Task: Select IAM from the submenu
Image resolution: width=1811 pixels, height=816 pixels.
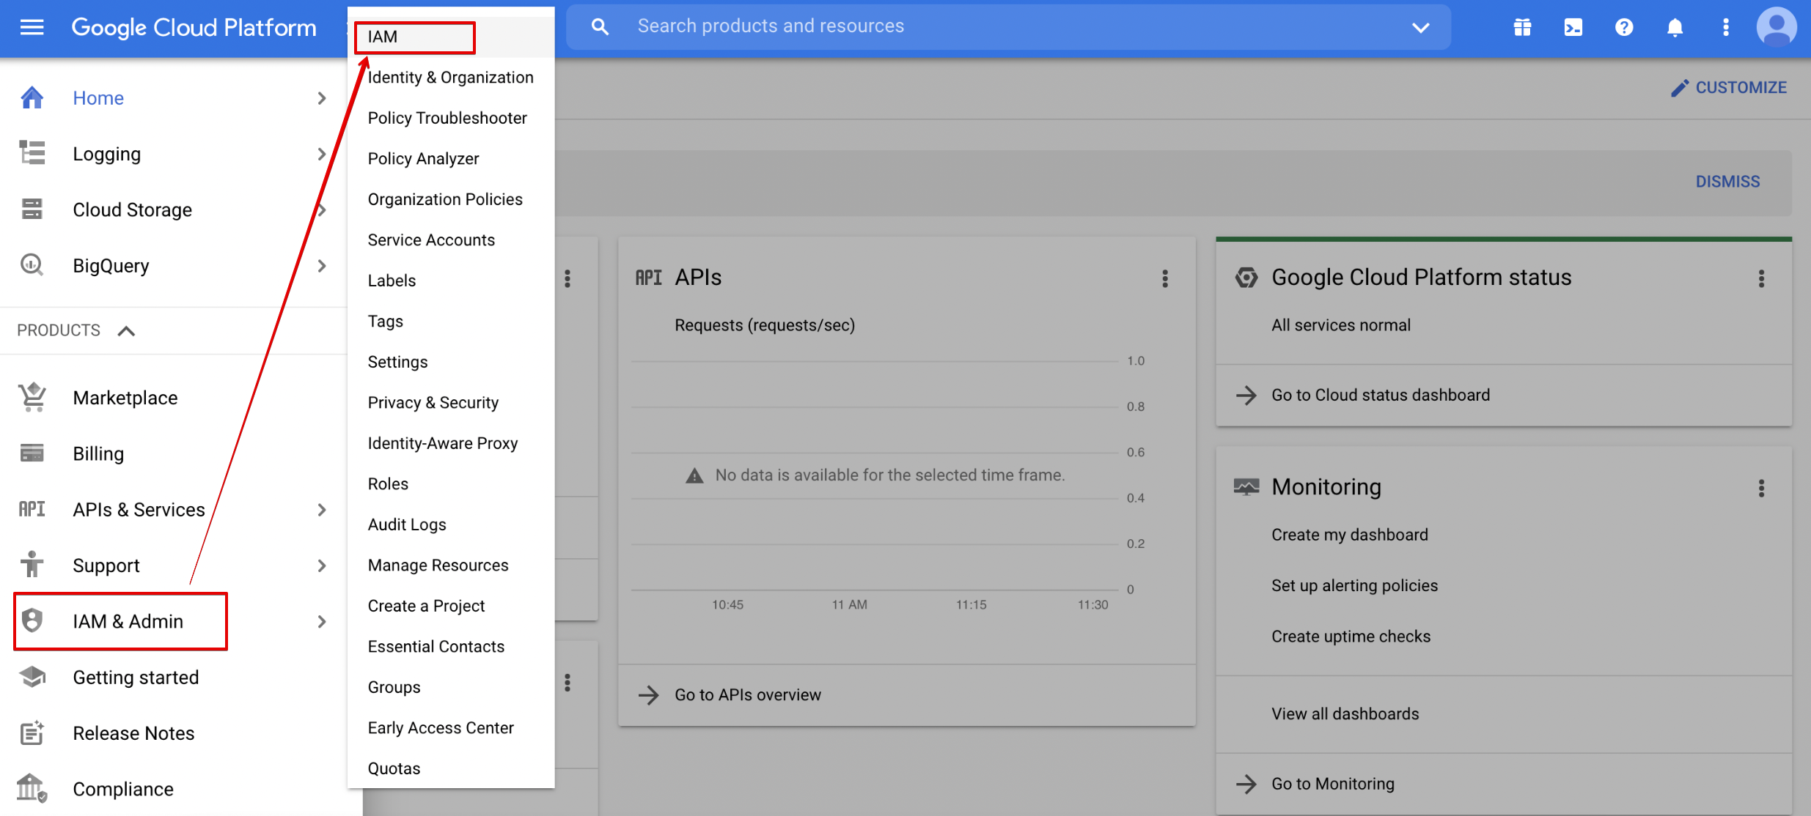Action: pos(451,37)
